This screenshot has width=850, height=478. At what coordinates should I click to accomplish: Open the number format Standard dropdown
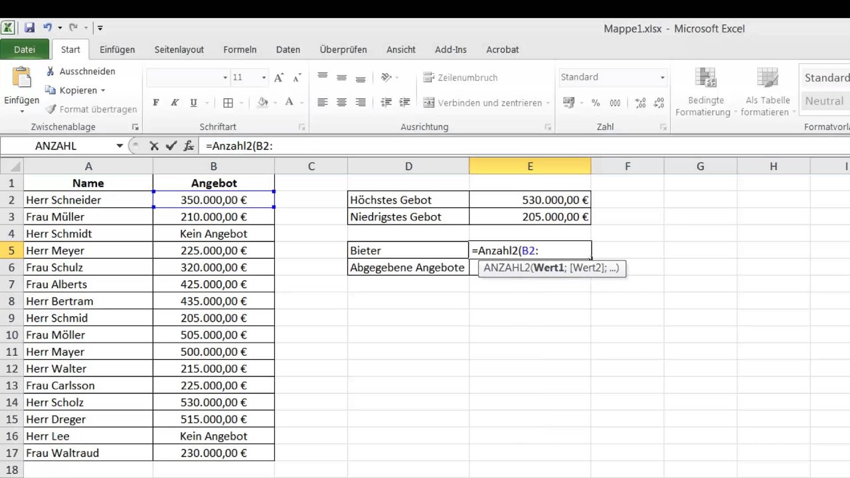662,78
